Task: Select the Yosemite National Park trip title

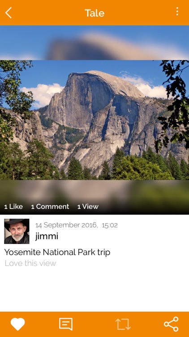Action: pos(57,253)
